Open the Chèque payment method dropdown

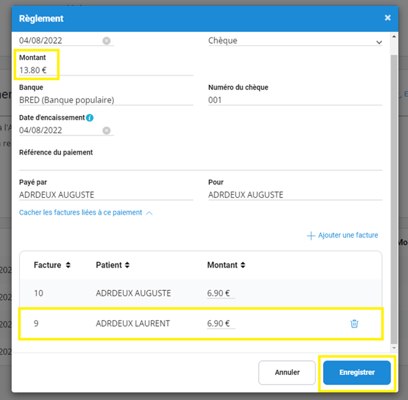[379, 42]
